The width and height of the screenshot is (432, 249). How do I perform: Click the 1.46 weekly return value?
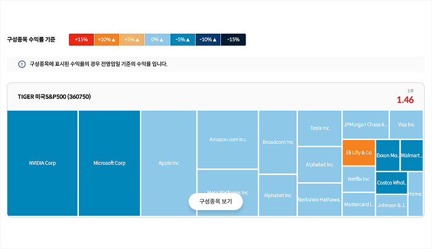tap(405, 100)
